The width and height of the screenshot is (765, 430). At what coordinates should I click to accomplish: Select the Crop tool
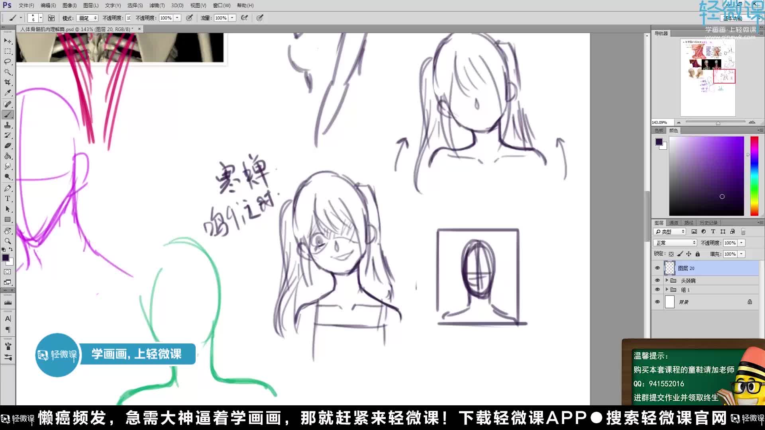point(8,83)
